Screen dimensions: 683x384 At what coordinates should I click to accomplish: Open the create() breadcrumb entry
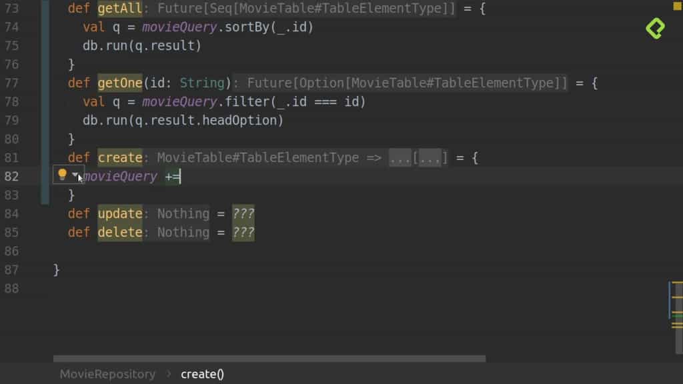click(x=202, y=374)
